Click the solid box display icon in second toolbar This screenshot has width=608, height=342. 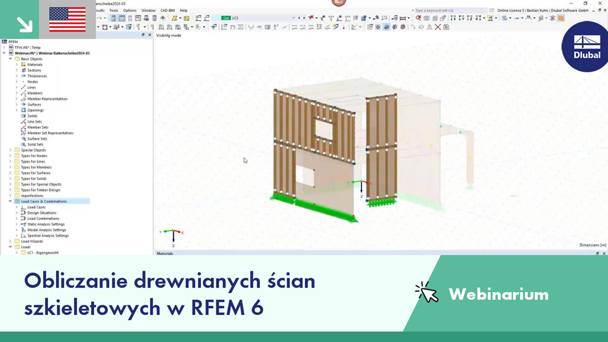click(268, 27)
